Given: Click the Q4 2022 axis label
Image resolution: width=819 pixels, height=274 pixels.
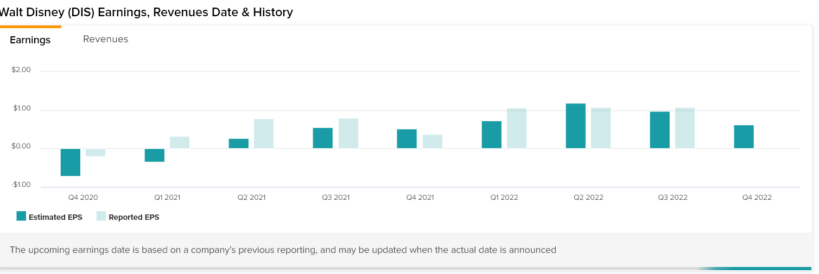Looking at the screenshot, I should coord(757,198).
